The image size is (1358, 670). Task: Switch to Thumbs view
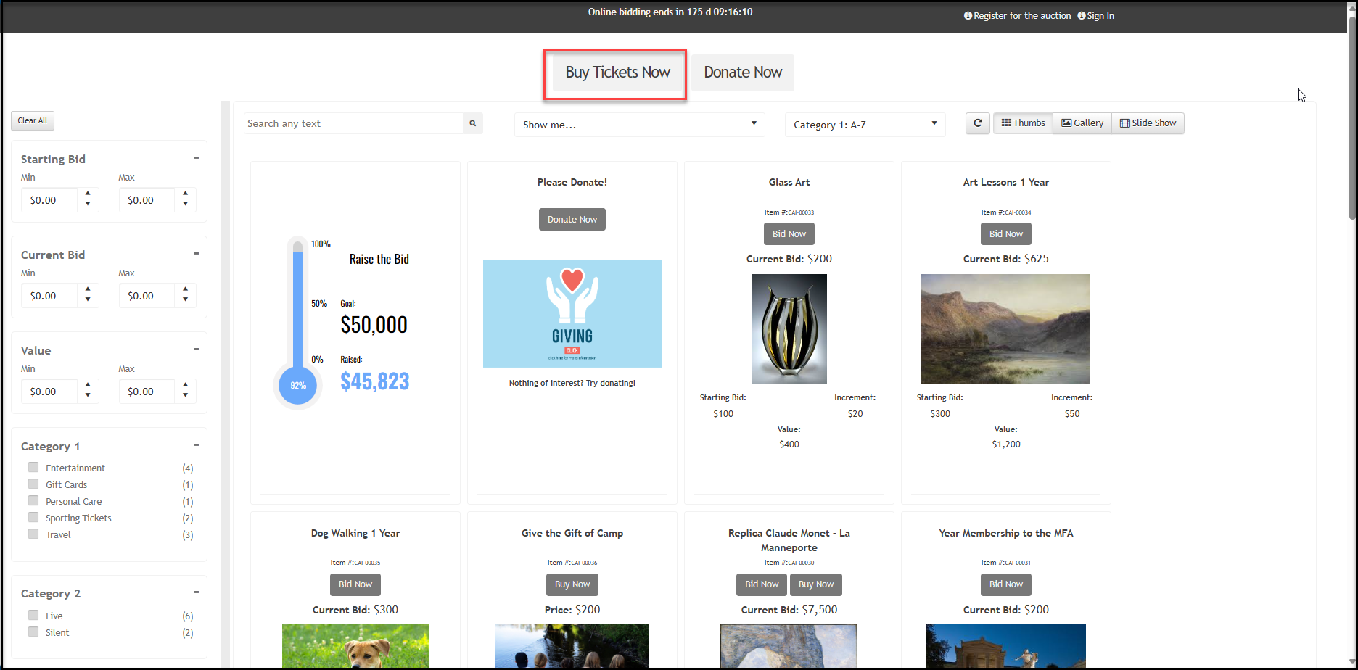(1023, 123)
